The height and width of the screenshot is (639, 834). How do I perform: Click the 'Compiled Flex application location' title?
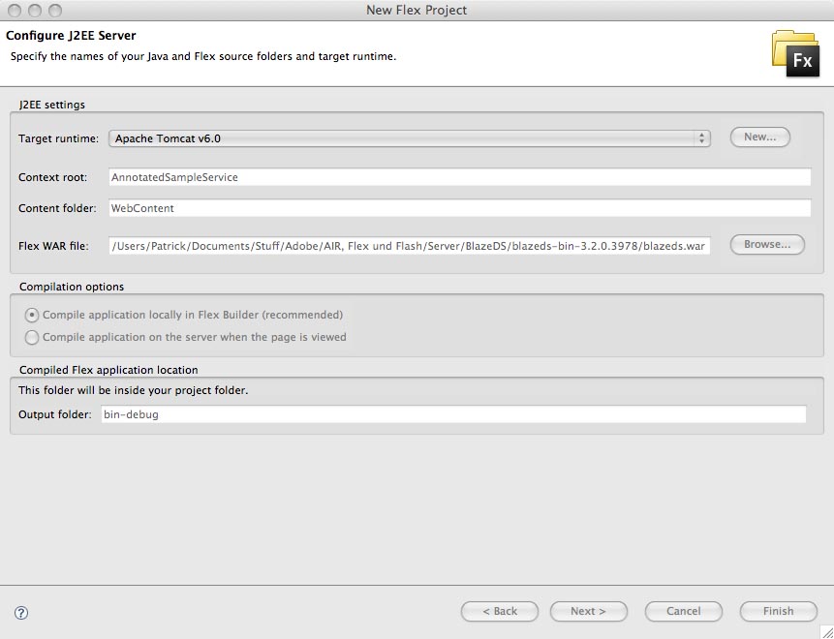click(x=108, y=370)
